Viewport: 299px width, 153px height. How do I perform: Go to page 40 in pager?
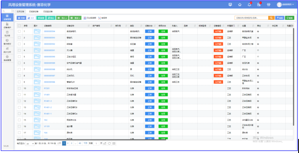tap(80, 143)
